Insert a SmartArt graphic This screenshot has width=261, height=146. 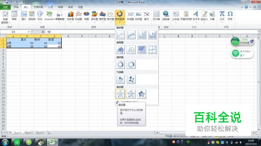click(49, 16)
